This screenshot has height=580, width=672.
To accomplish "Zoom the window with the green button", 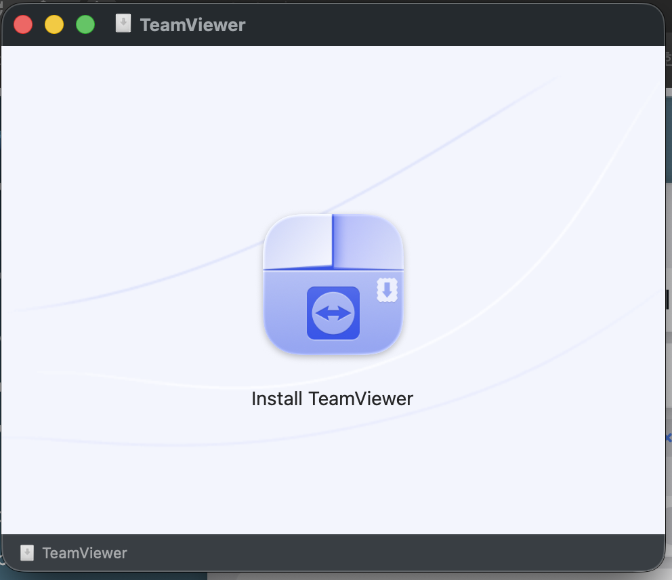I will tap(85, 24).
